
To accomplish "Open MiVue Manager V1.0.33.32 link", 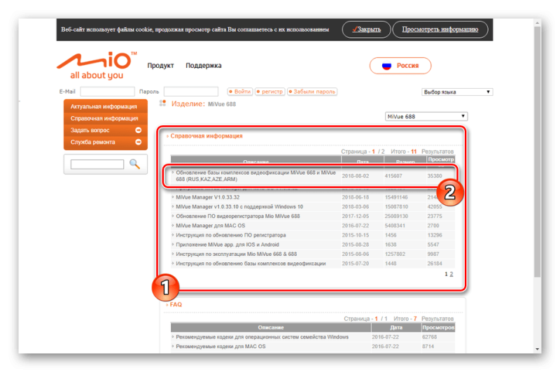I will [x=207, y=197].
